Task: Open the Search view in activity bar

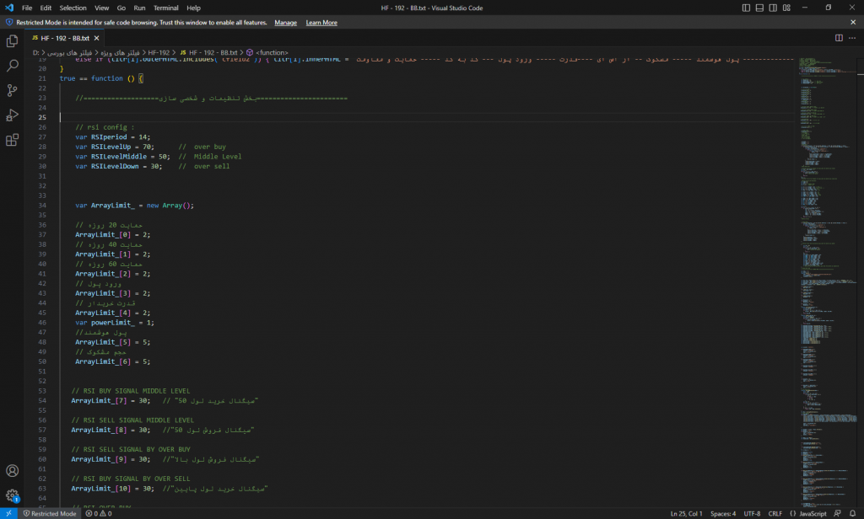Action: tap(12, 65)
